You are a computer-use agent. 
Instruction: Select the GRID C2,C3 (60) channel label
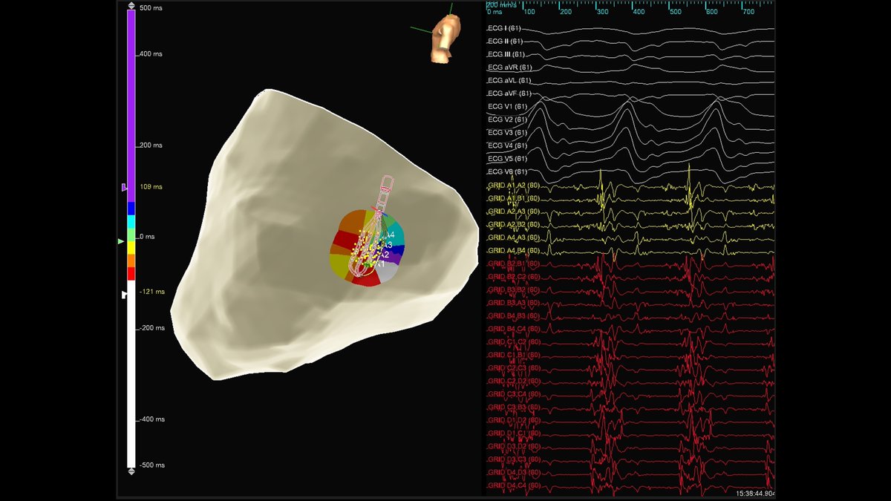point(513,368)
